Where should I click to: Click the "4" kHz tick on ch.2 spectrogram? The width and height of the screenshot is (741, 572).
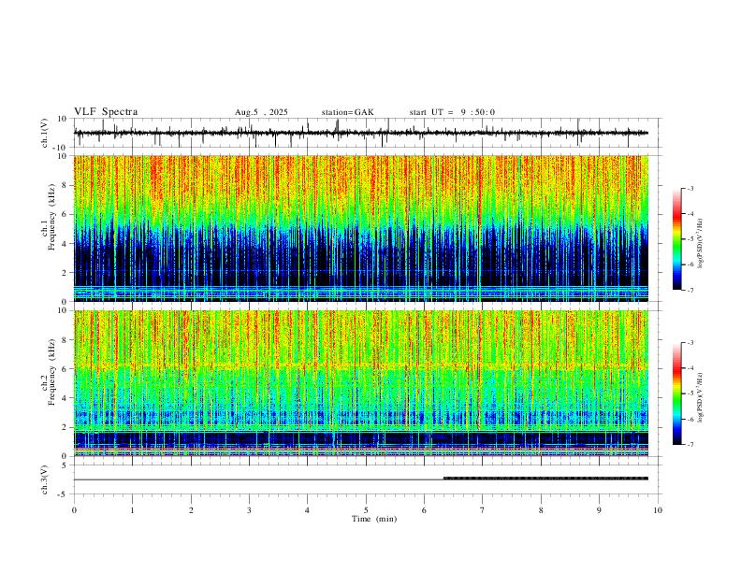point(65,398)
